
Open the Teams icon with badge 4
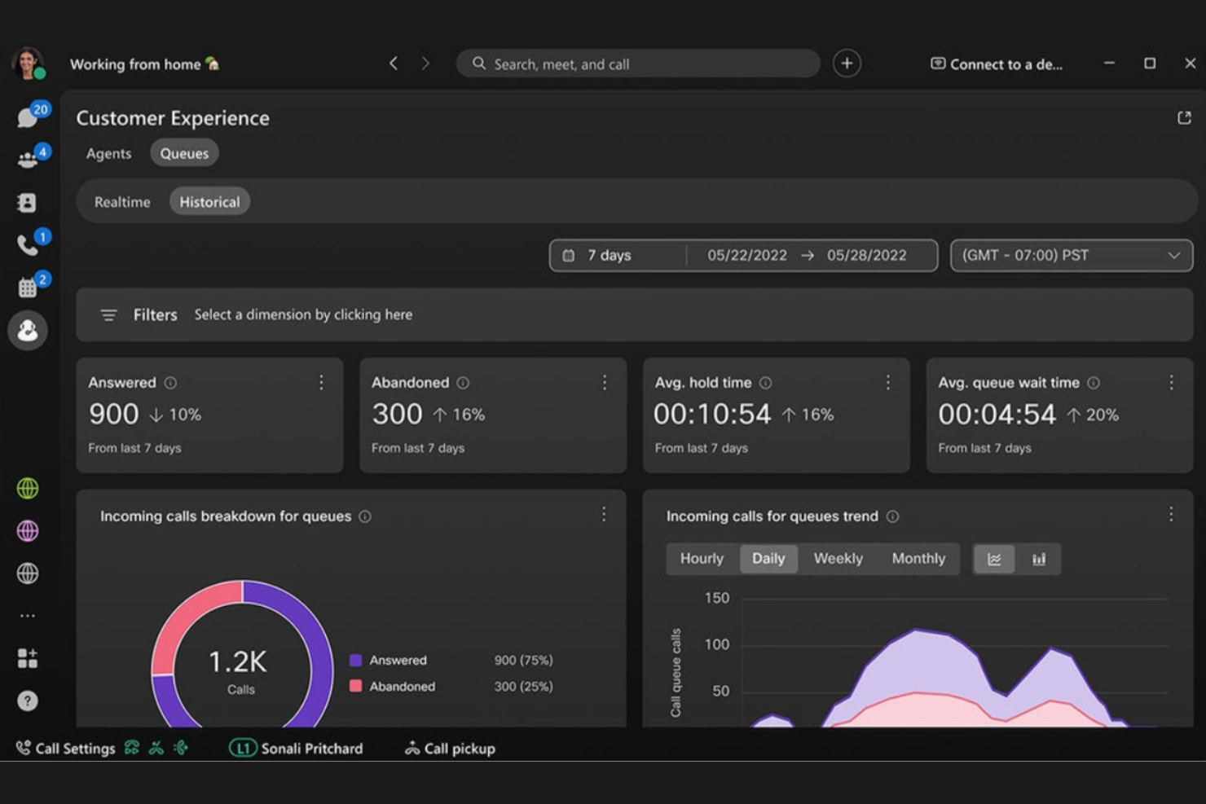[x=28, y=160]
